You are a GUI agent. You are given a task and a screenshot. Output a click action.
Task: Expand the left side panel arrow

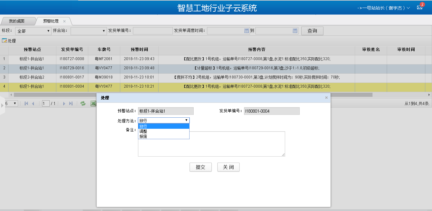pyautogui.click(x=2, y=105)
